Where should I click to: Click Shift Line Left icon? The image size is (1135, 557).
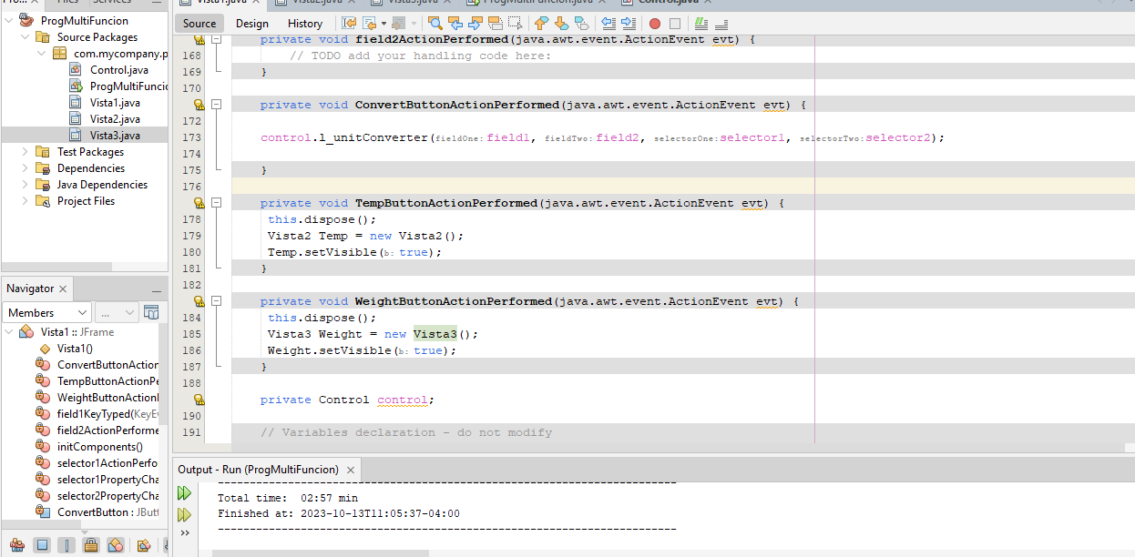point(608,23)
